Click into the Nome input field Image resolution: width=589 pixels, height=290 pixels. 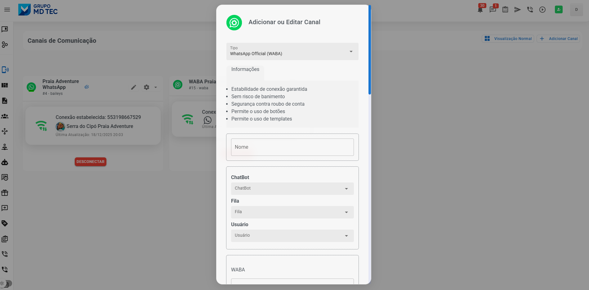coord(292,147)
